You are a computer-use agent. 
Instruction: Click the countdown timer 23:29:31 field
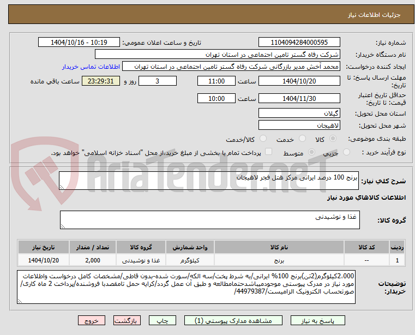click(x=100, y=81)
